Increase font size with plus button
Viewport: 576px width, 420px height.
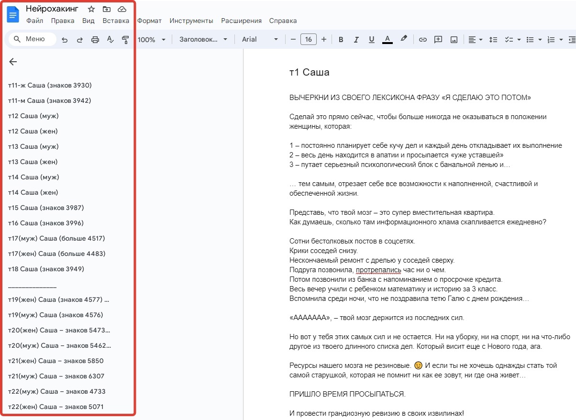point(324,39)
